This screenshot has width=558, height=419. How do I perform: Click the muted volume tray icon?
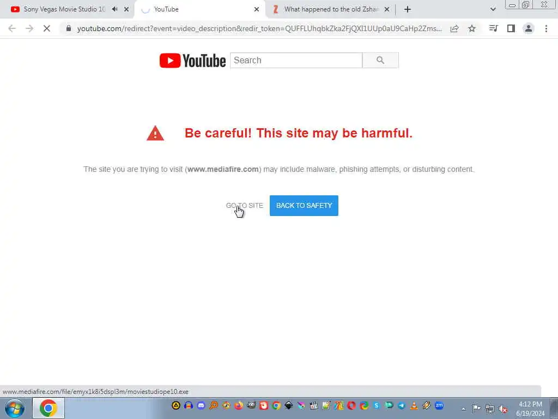click(503, 409)
